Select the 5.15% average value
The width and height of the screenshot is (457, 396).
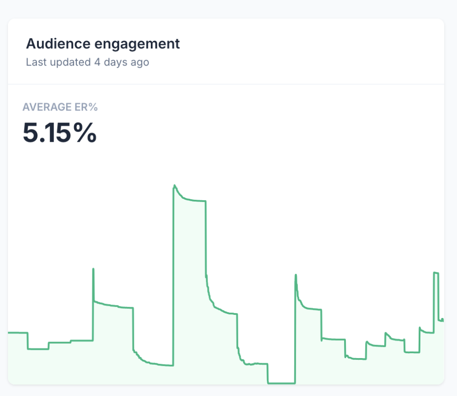pyautogui.click(x=59, y=132)
